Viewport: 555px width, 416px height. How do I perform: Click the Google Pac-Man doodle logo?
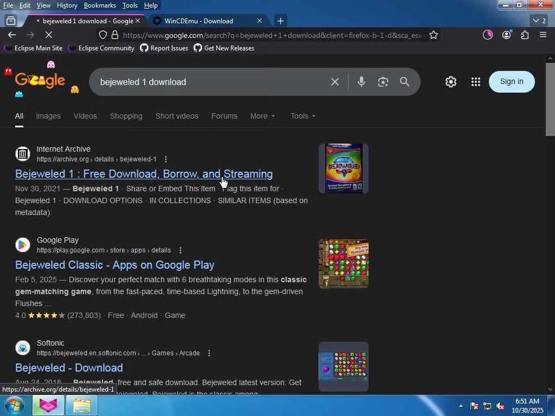point(40,81)
